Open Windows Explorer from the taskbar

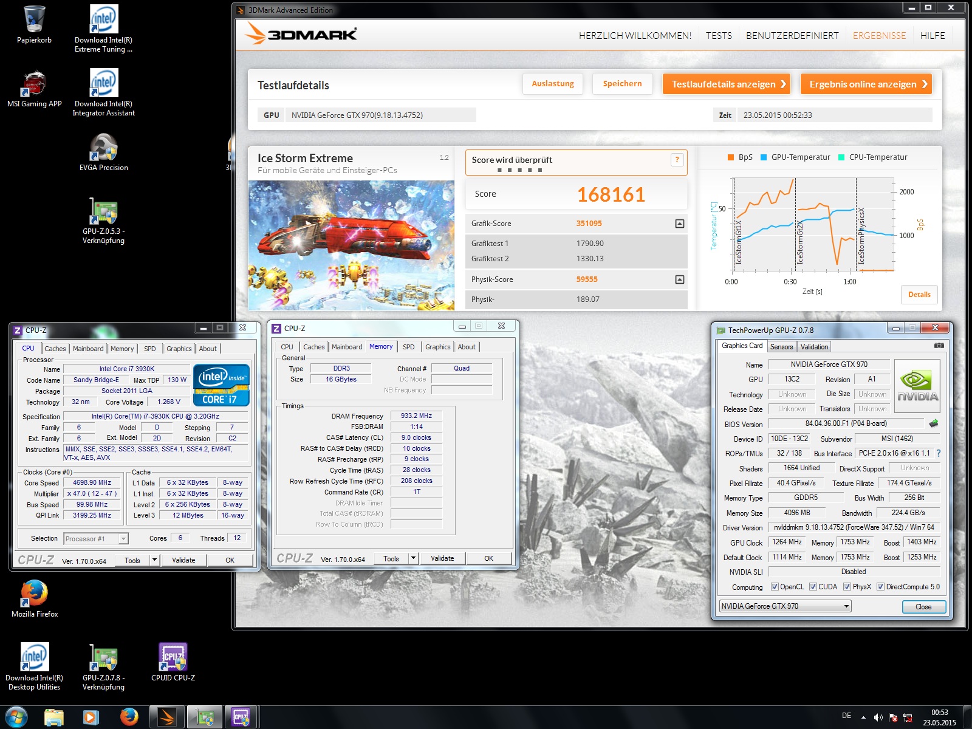pyautogui.click(x=54, y=717)
